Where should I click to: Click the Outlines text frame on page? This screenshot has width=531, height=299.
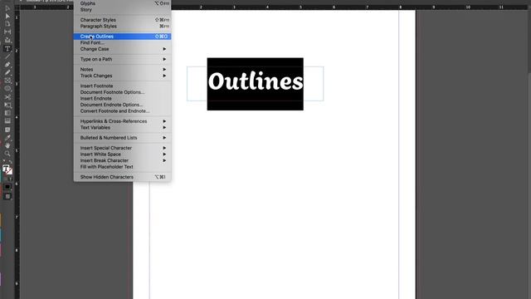click(x=256, y=84)
